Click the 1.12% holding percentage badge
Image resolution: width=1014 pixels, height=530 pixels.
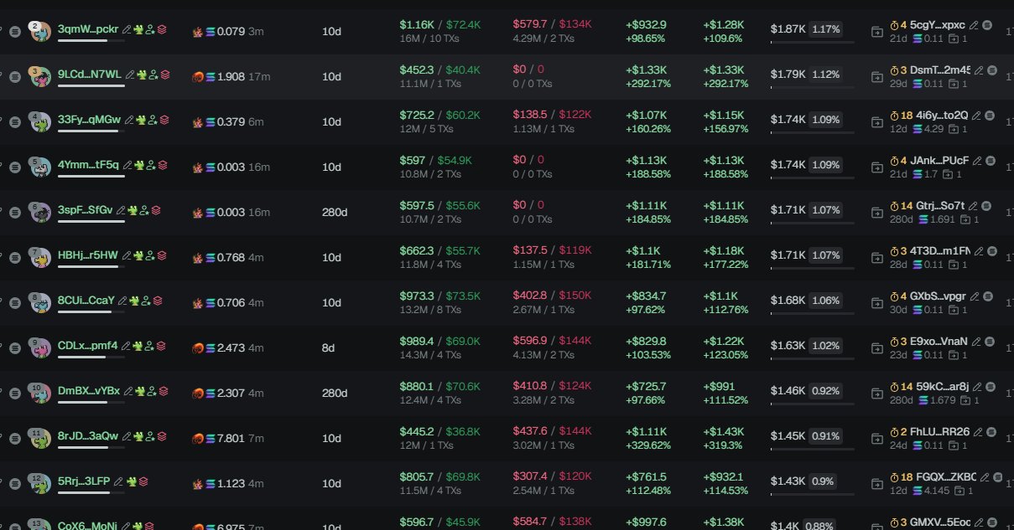[x=825, y=75]
